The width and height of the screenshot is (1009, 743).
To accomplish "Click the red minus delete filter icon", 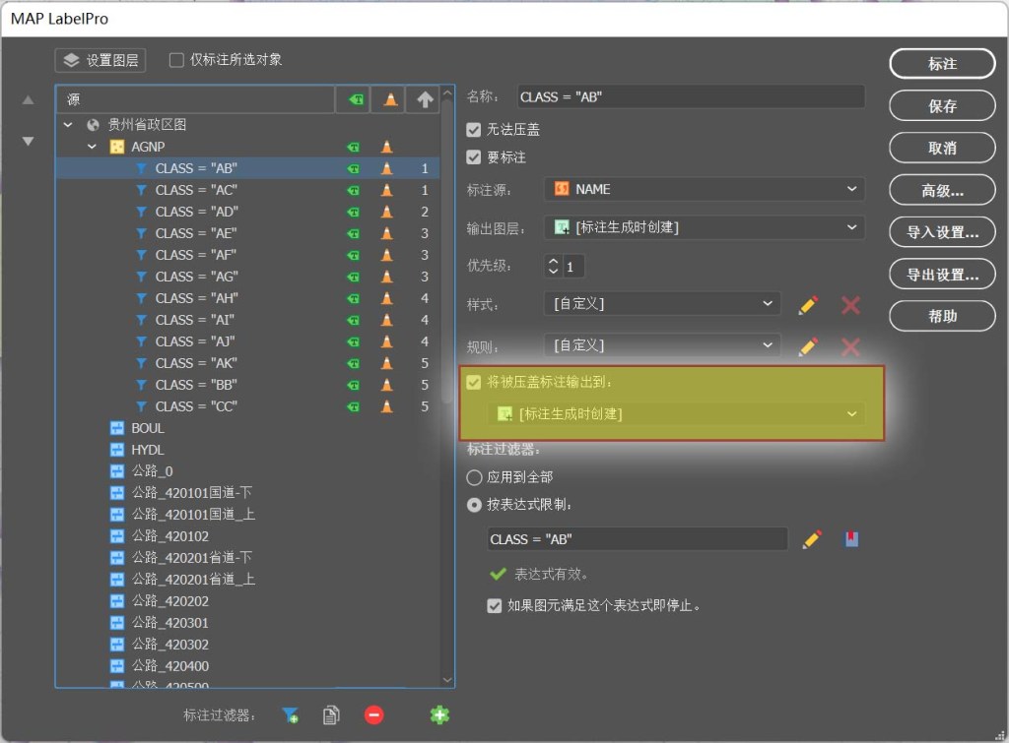I will (374, 715).
